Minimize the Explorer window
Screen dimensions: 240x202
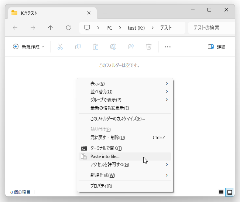coord(193,10)
